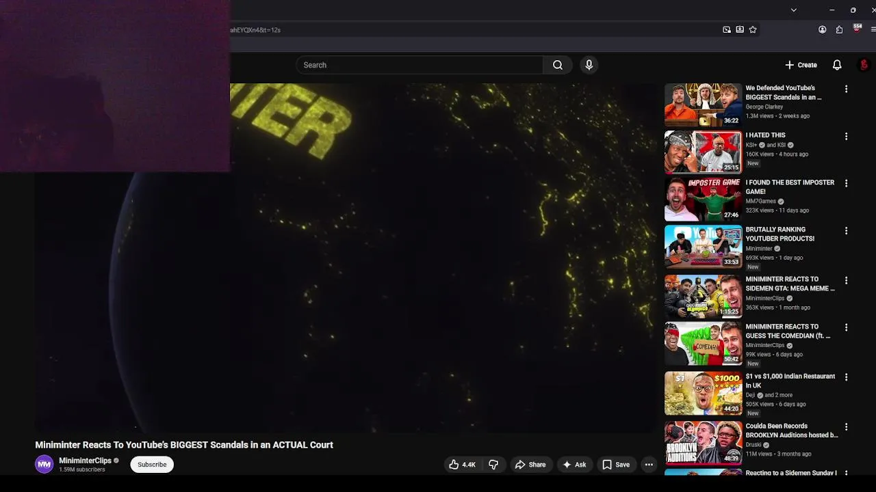Open the MiniminterClips channel name link
This screenshot has height=492, width=876.
pyautogui.click(x=85, y=461)
